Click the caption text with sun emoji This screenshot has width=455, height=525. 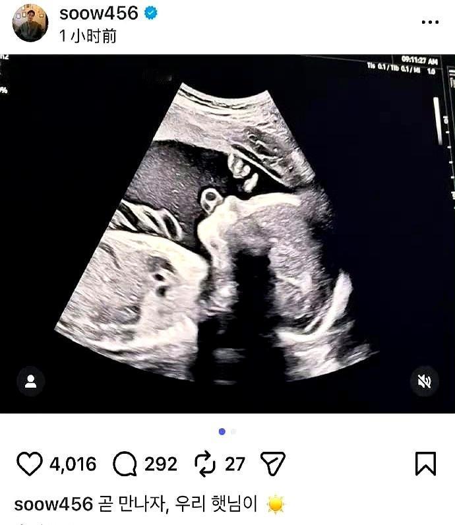pyautogui.click(x=191, y=504)
